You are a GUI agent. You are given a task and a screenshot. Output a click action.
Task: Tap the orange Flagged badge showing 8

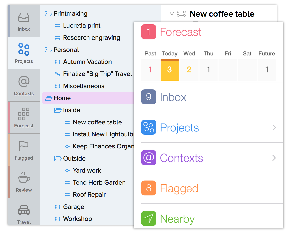149,188
